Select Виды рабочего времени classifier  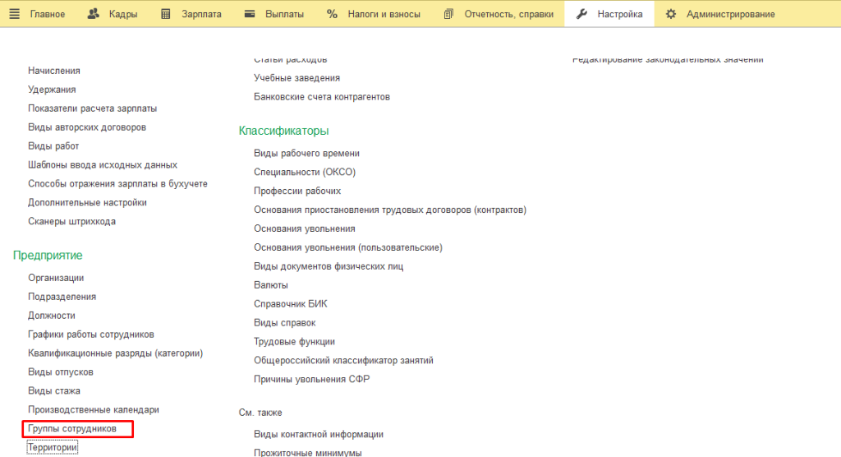coord(306,153)
